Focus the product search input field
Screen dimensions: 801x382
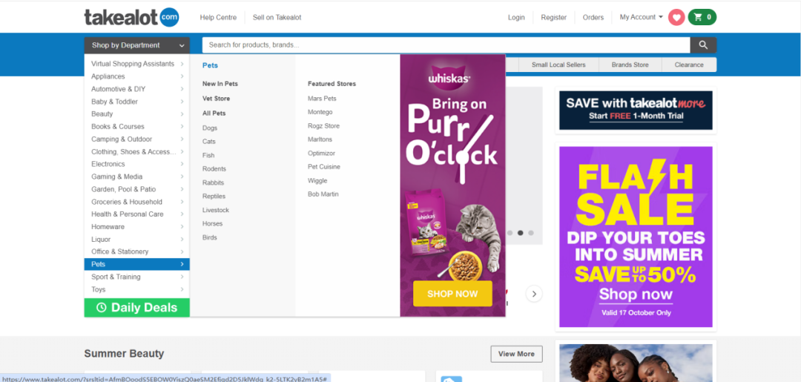[x=445, y=45]
